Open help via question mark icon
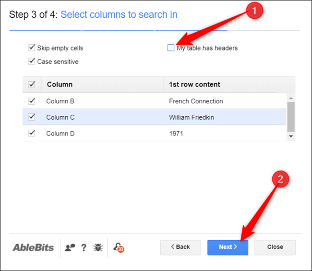 click(x=84, y=247)
